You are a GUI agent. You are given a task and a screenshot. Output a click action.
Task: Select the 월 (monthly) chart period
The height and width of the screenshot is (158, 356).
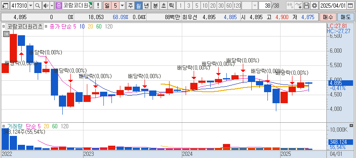[138, 6]
